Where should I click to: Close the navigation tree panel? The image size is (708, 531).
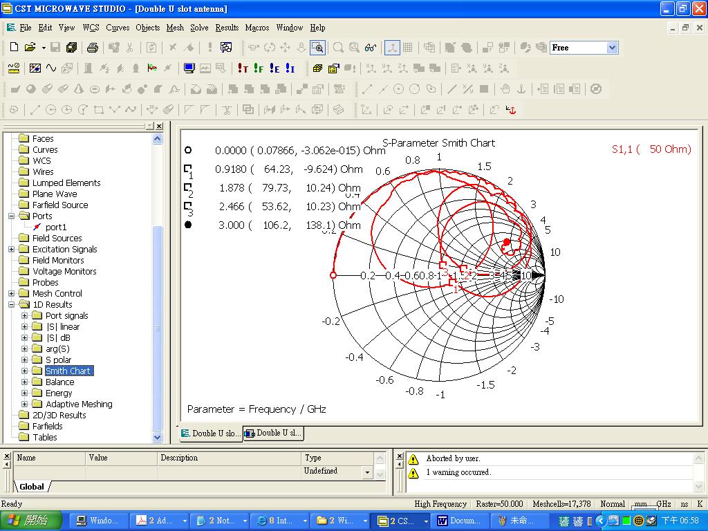159,126
